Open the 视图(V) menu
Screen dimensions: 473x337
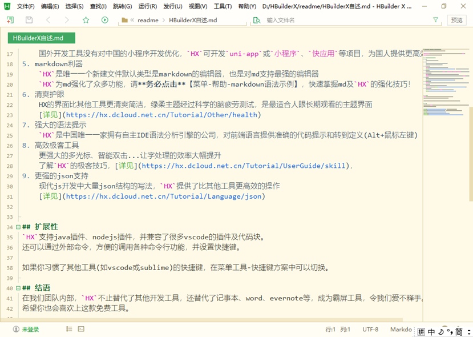pos(198,6)
